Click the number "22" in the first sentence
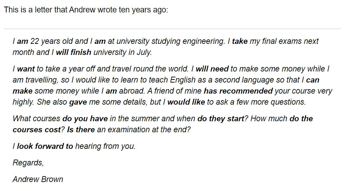The image size is (346, 191). click(35, 41)
